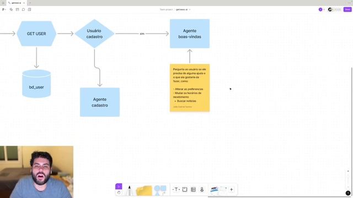Image resolution: width=353 pixels, height=198 pixels.
Task: Click the help button at bottom right
Action: pyautogui.click(x=348, y=193)
